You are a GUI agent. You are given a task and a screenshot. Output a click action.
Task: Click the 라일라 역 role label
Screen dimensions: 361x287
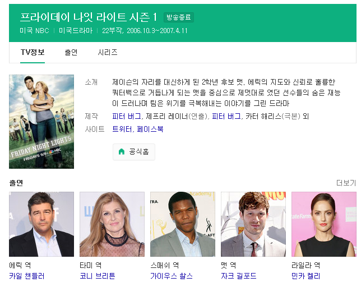(306, 265)
